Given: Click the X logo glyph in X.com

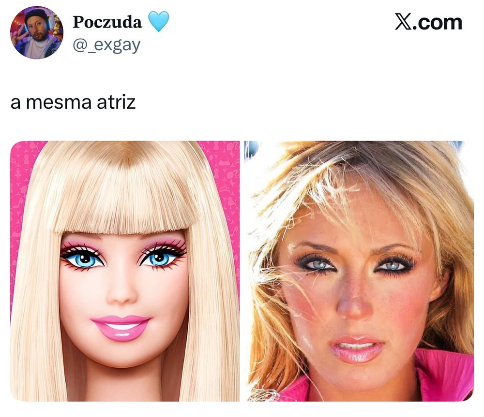Looking at the screenshot, I should pos(403,22).
